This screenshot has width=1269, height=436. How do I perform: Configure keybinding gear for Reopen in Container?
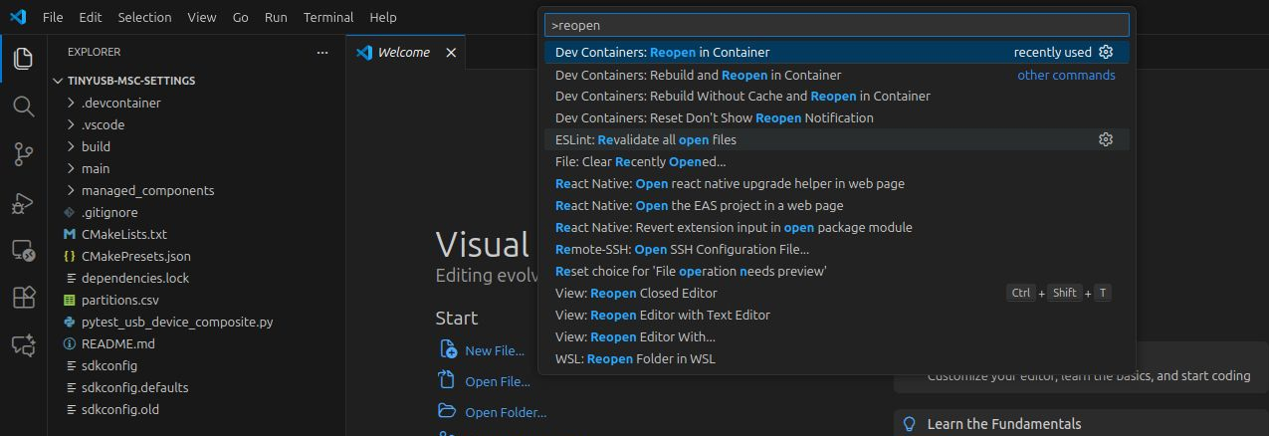pyautogui.click(x=1105, y=52)
